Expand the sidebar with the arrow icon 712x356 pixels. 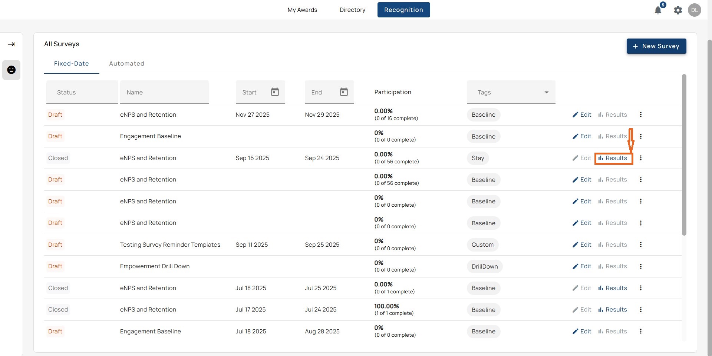(11, 44)
